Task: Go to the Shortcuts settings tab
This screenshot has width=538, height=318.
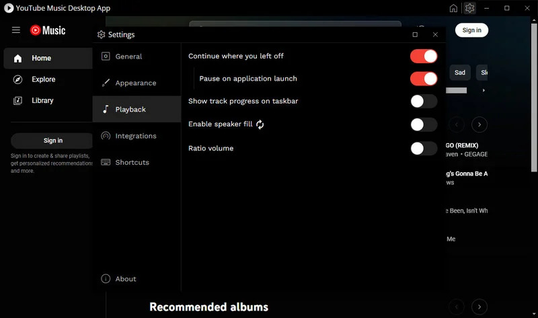Action: pos(132,163)
